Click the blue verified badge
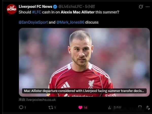Viewport: 152px width, 114px height. point(55,7)
